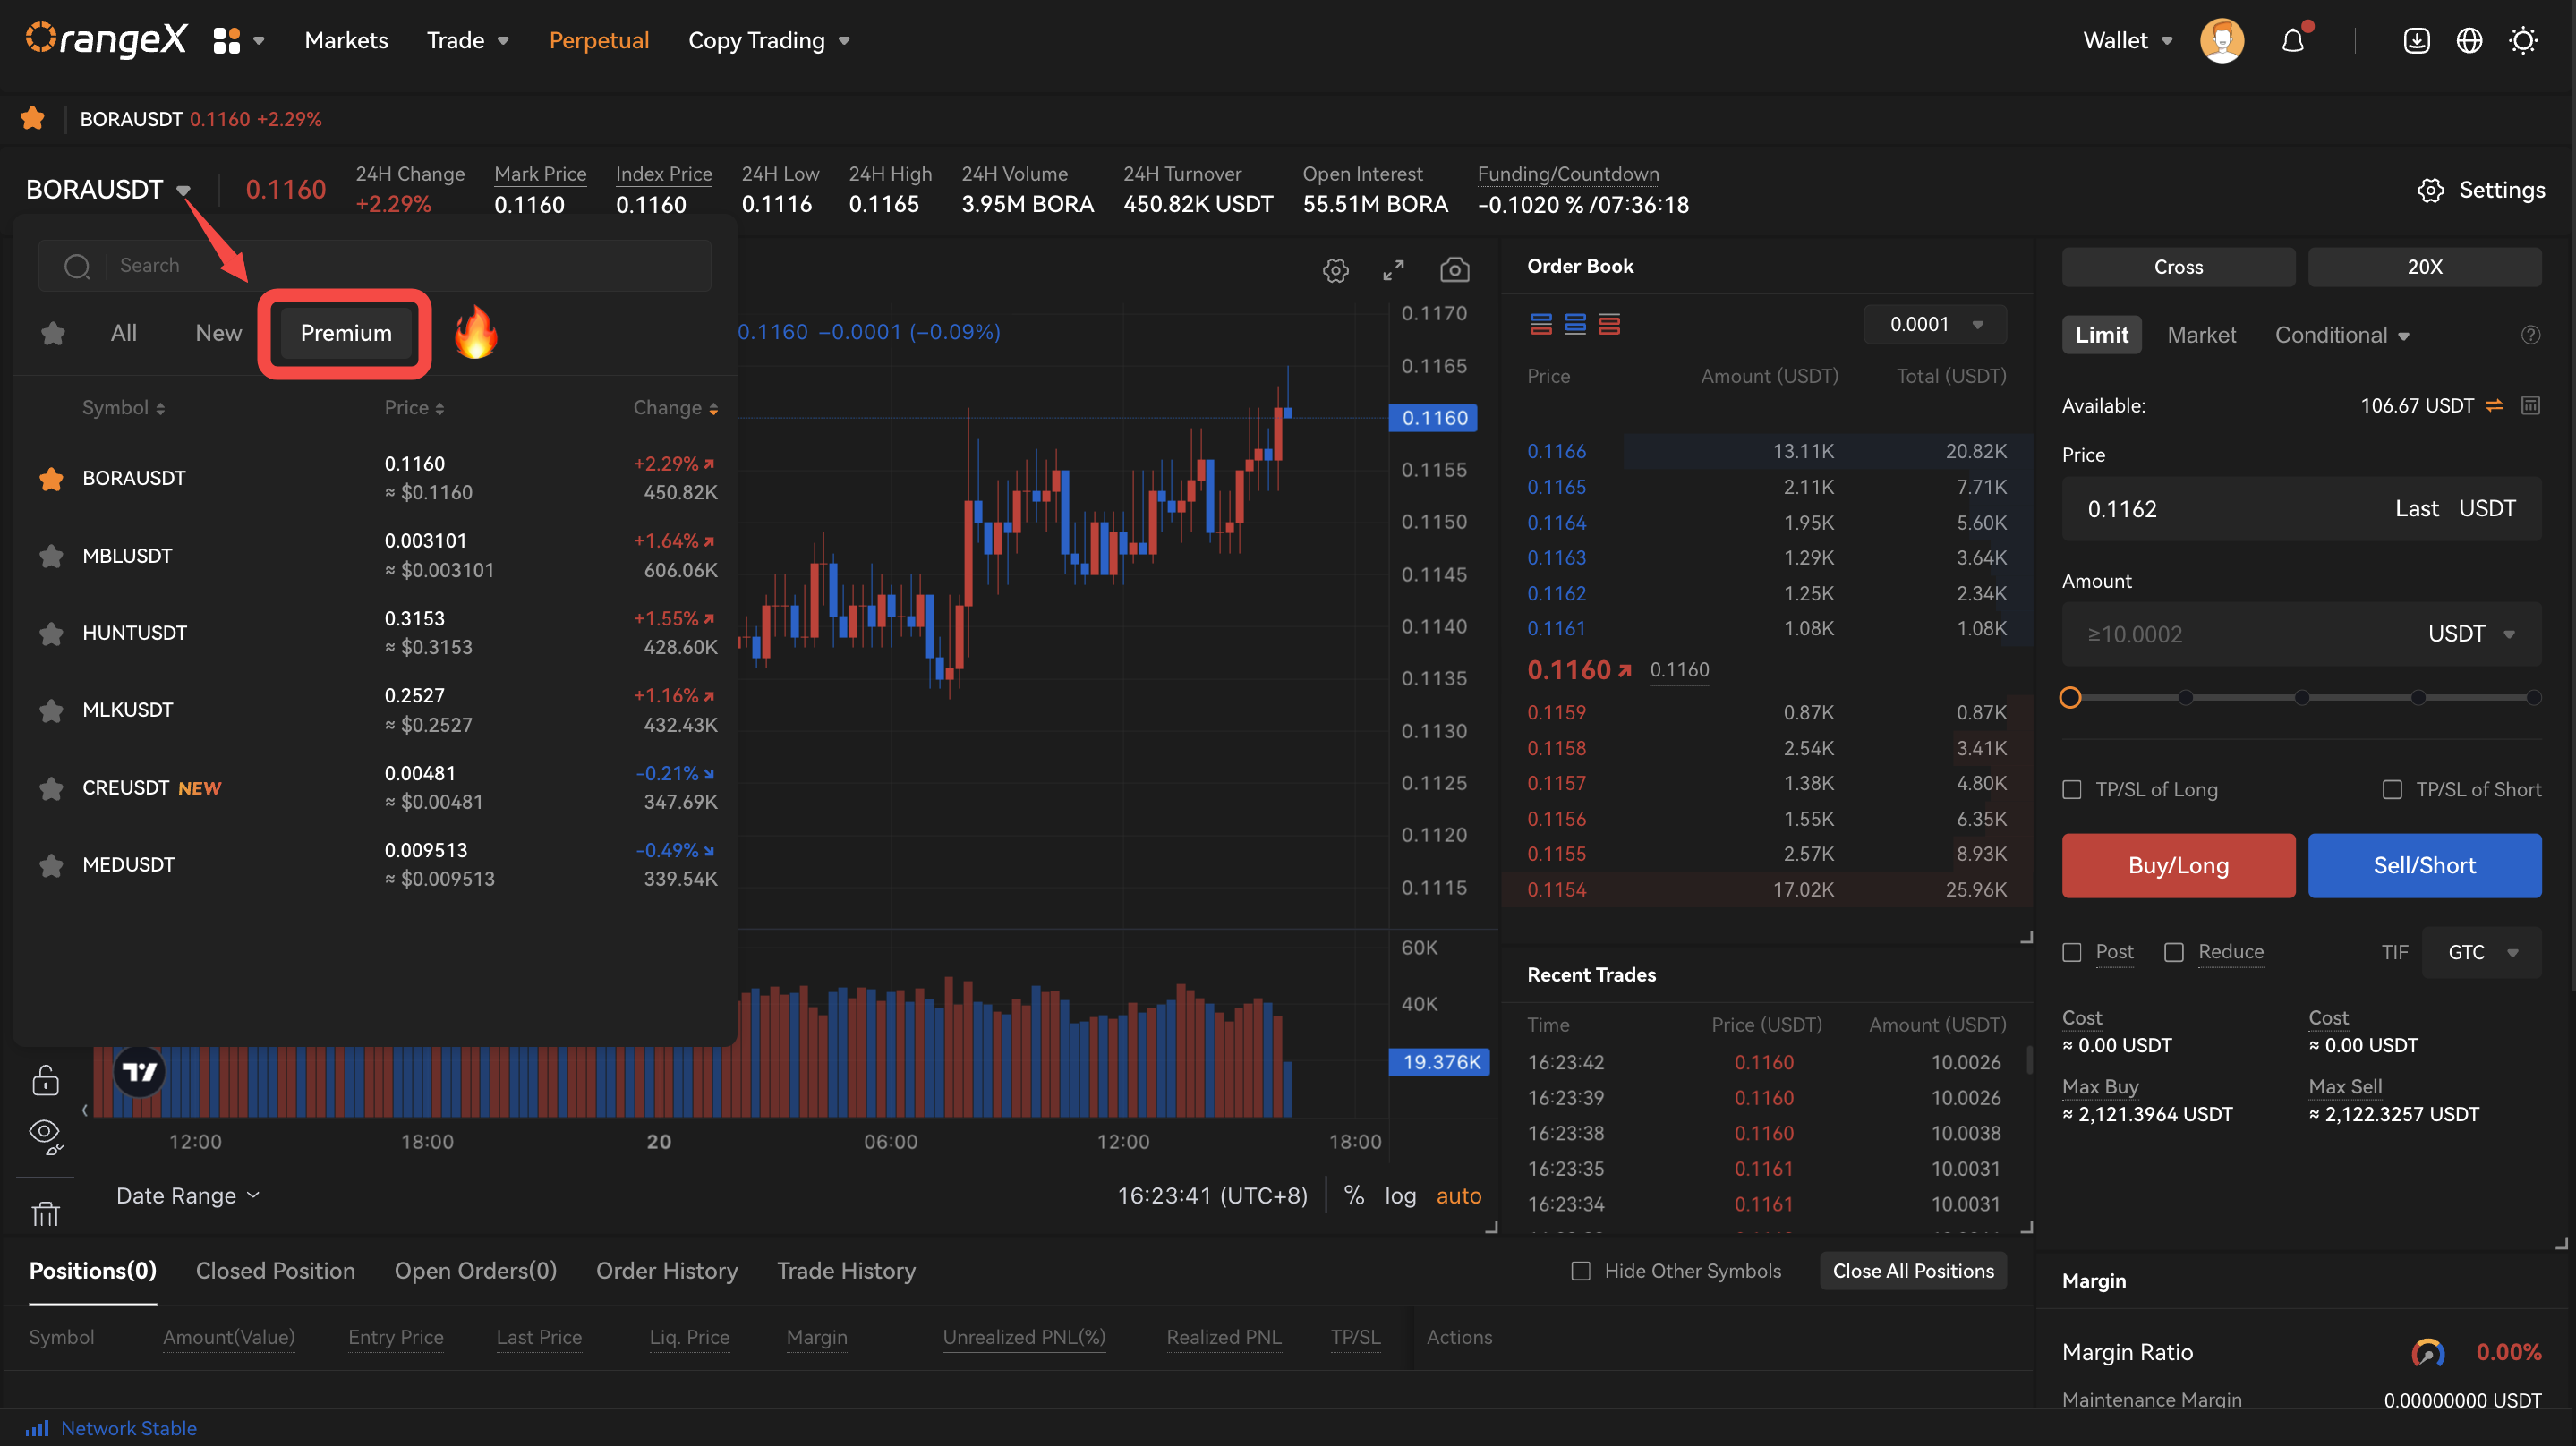Click the Cross margin mode button
Screen dimensions: 2576x1446
pos(2178,267)
